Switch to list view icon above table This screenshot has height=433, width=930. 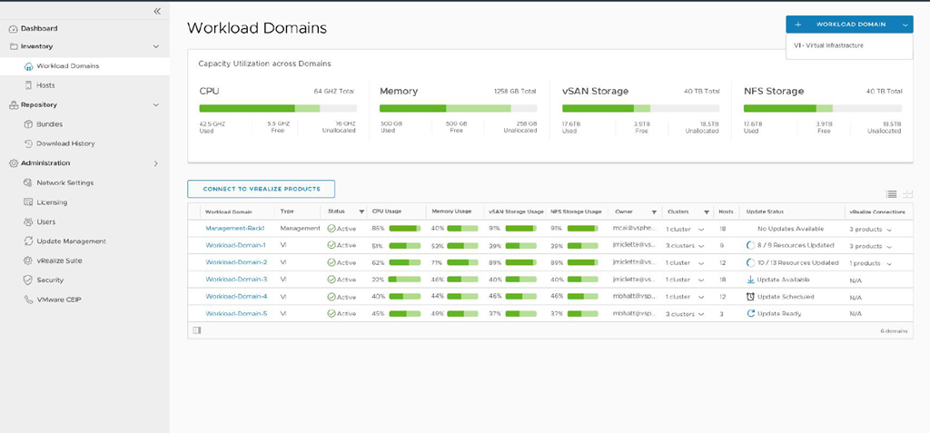(892, 194)
